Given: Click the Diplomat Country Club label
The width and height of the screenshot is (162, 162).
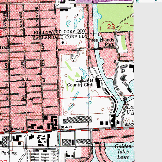Looking at the screenshot, I should point(80,83).
